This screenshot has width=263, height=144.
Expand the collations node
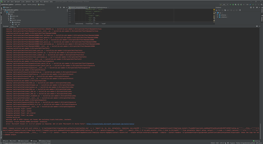pos(218,17)
